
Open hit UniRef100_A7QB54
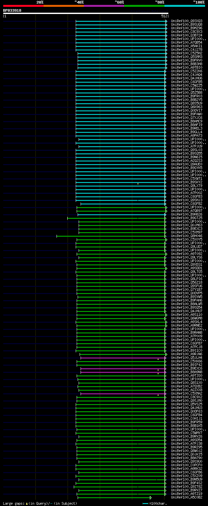[187, 42]
